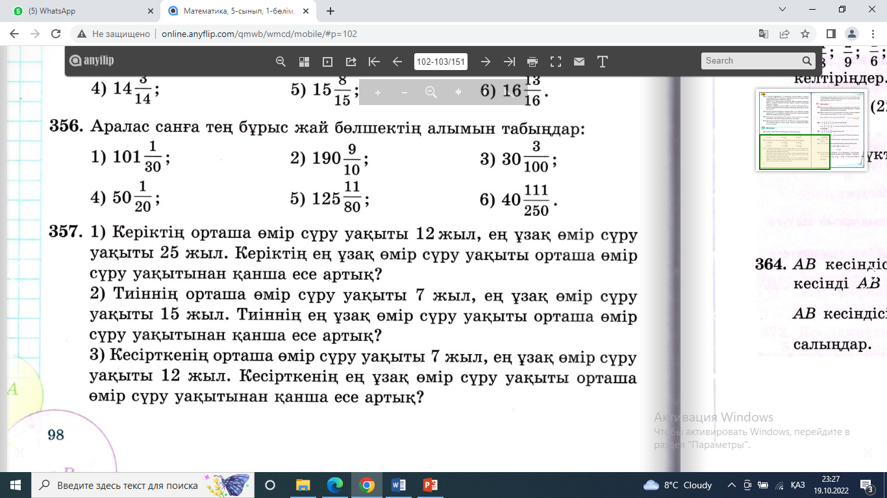Image resolution: width=887 pixels, height=498 pixels.
Task: Open the Chrome side panel
Action: point(831,34)
